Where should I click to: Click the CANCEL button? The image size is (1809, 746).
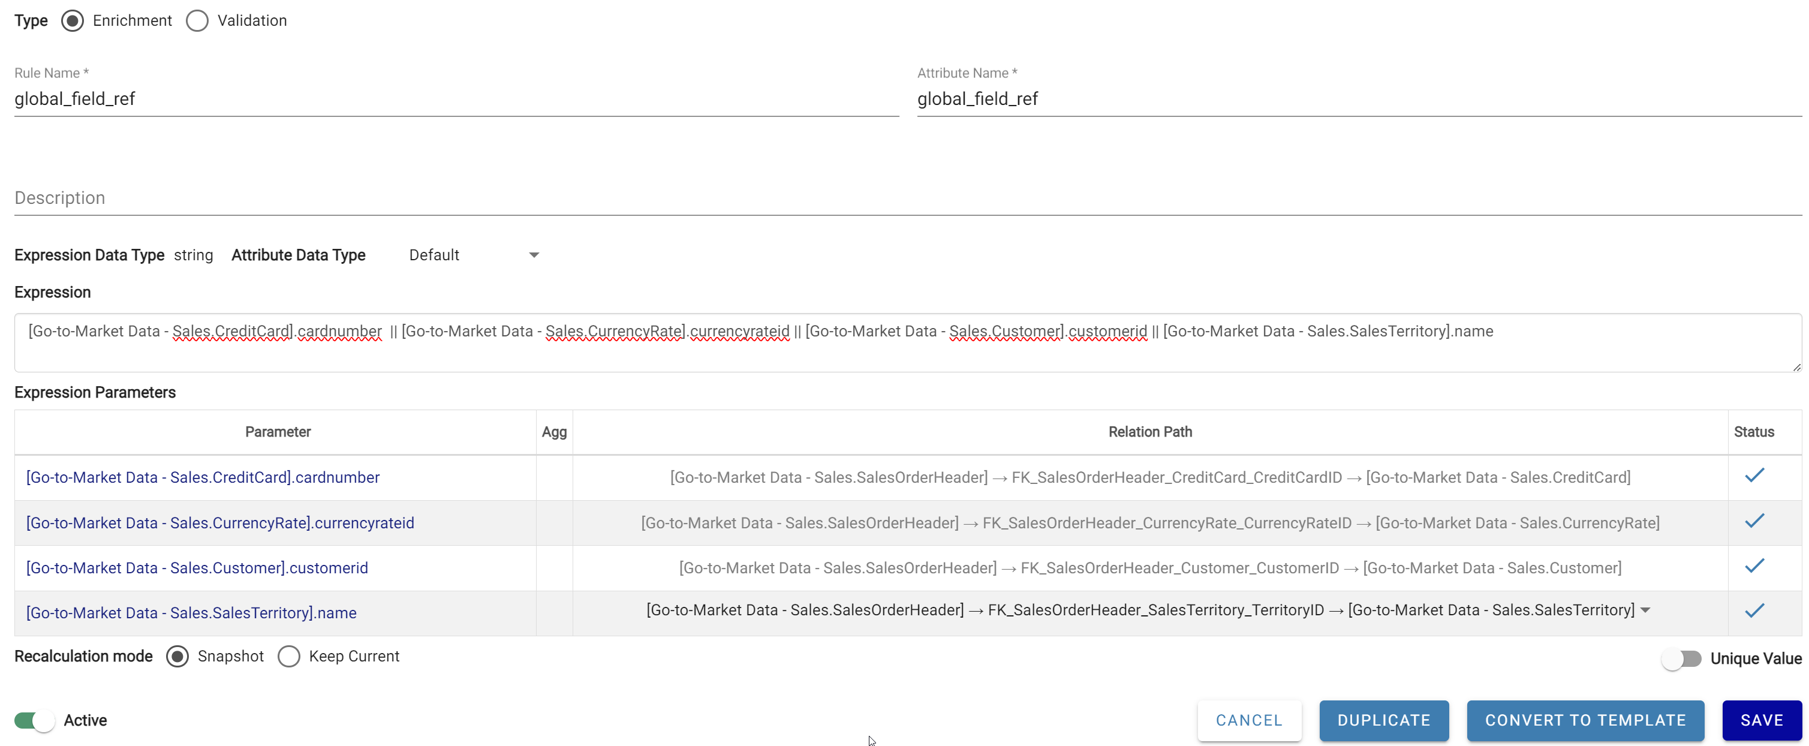pos(1250,720)
